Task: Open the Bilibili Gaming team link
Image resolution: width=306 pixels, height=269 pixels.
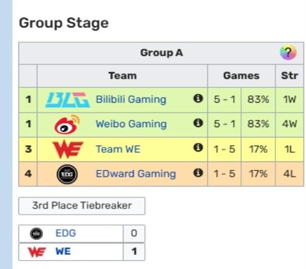Action: coord(131,100)
